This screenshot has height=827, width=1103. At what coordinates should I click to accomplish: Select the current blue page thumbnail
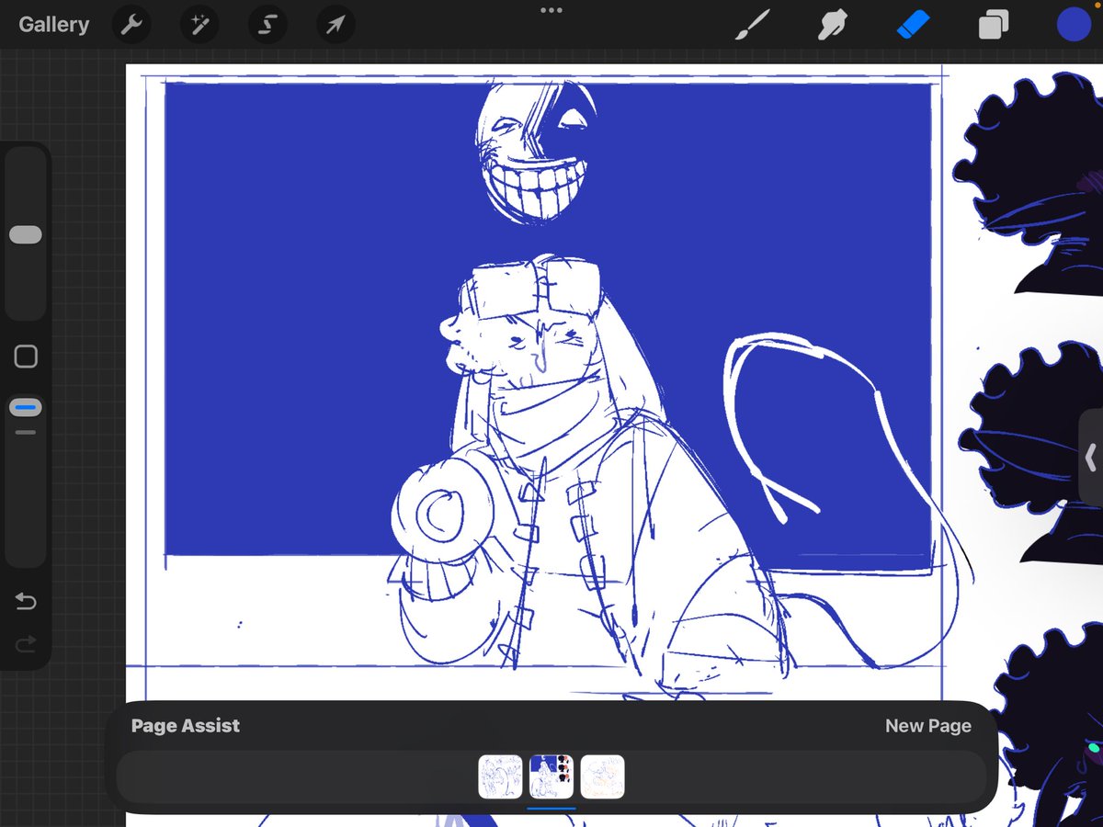coord(551,776)
